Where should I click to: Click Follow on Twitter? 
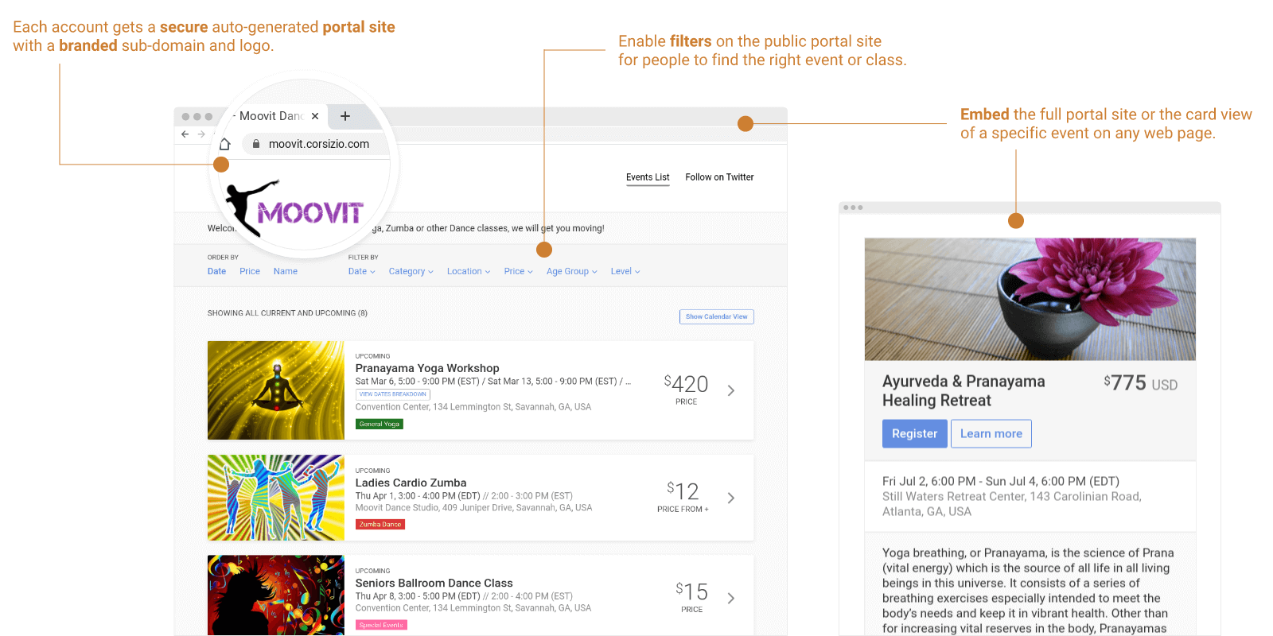tap(719, 177)
